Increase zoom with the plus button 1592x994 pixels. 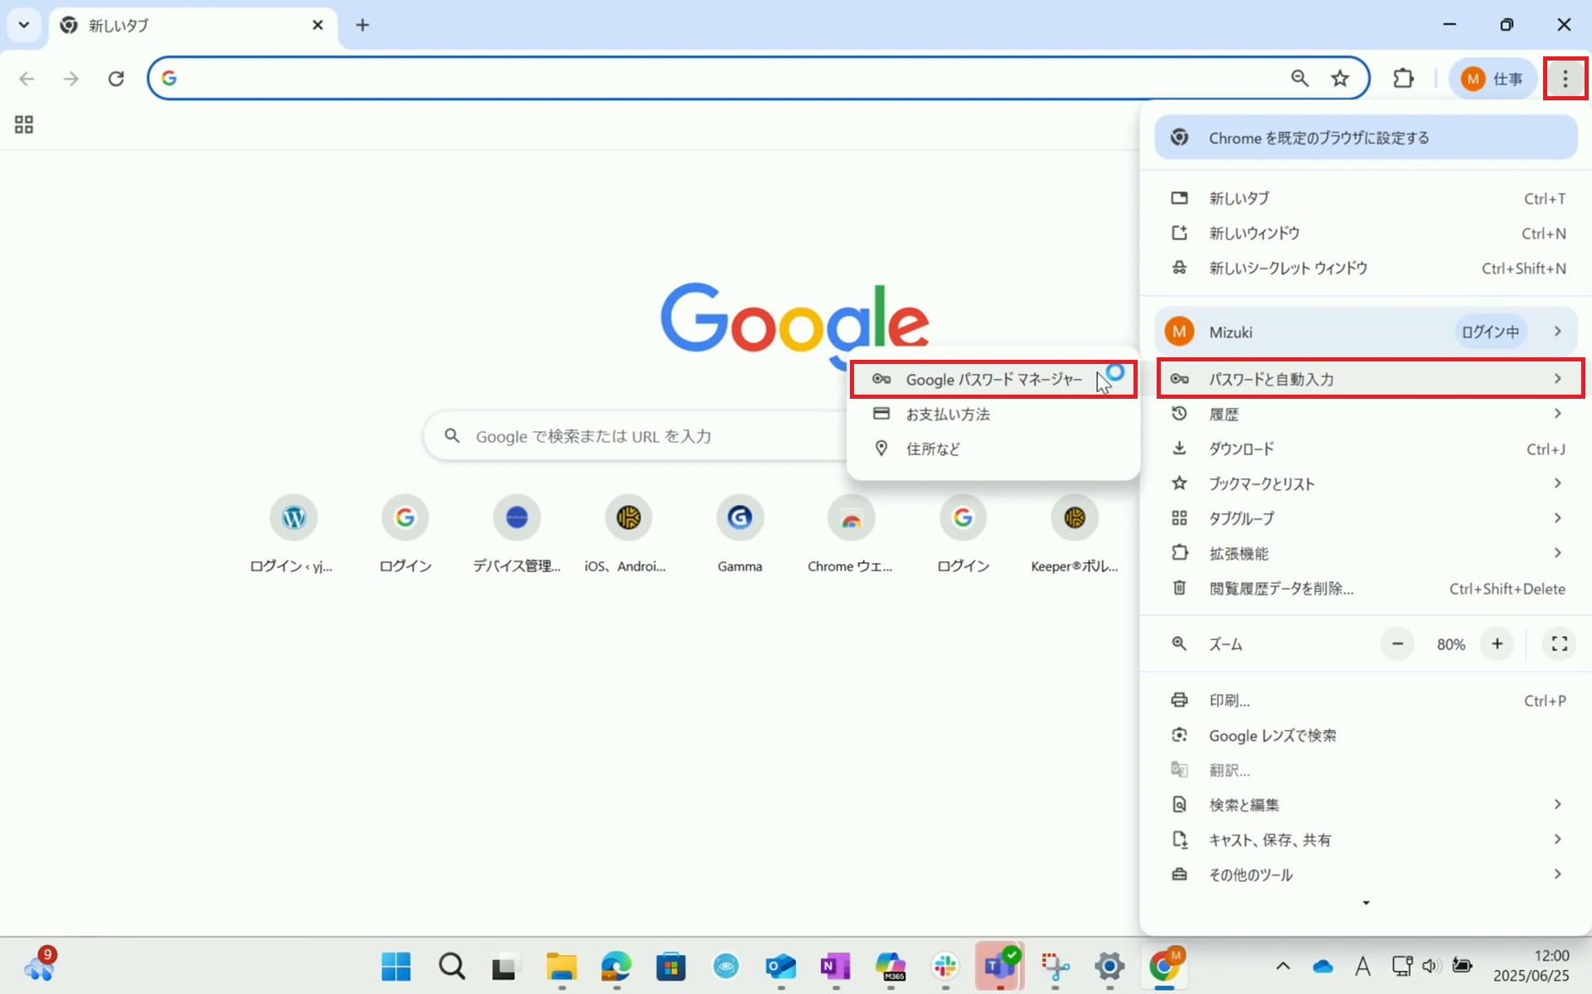click(1497, 644)
